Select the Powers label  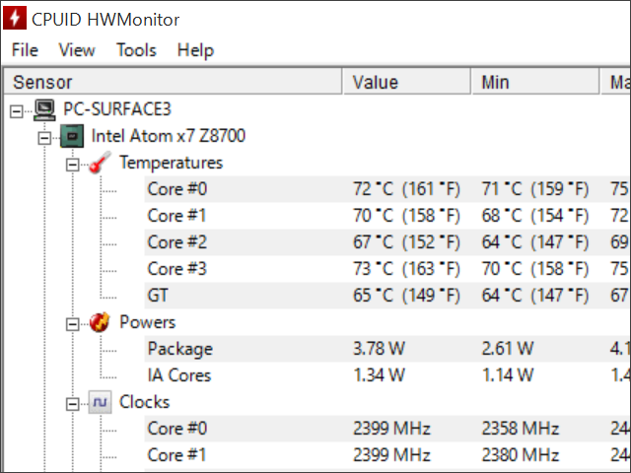(x=148, y=322)
